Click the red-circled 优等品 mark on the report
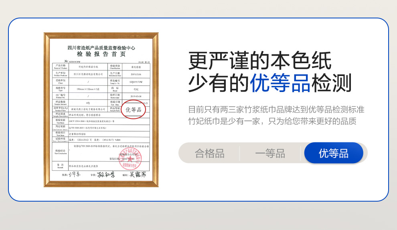This screenshot has width=397, height=230. coord(133,109)
